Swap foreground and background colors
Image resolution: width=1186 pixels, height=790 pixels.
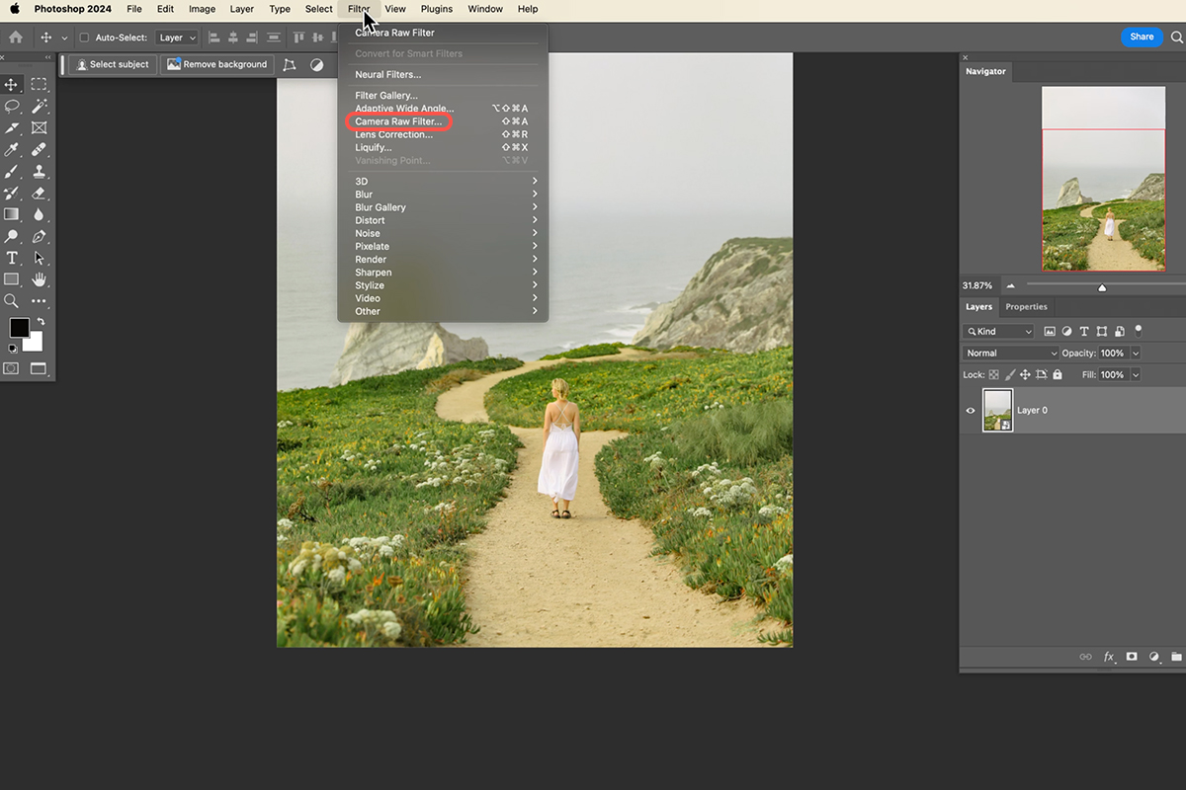[x=40, y=322]
